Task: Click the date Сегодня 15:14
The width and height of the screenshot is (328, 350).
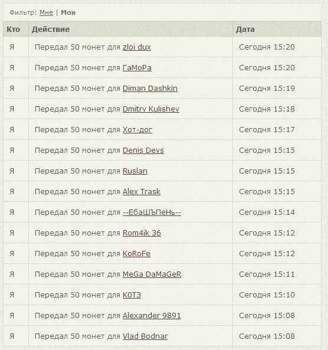Action: (x=267, y=212)
